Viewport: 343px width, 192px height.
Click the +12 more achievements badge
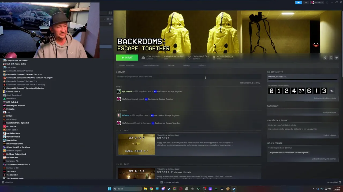click(x=331, y=91)
